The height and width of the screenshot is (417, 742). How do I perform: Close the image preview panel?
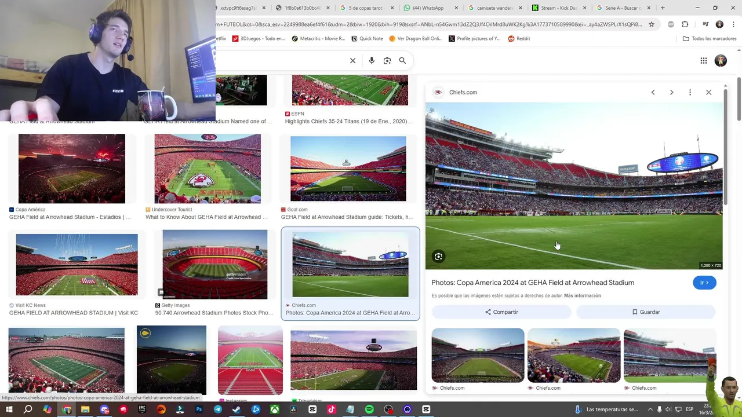coord(708,92)
